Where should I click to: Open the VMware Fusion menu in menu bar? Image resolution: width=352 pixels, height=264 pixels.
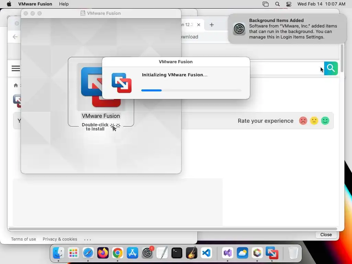(35, 4)
